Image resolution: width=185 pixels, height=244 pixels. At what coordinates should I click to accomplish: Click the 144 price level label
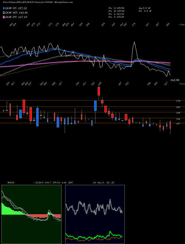[x=178, y=119]
